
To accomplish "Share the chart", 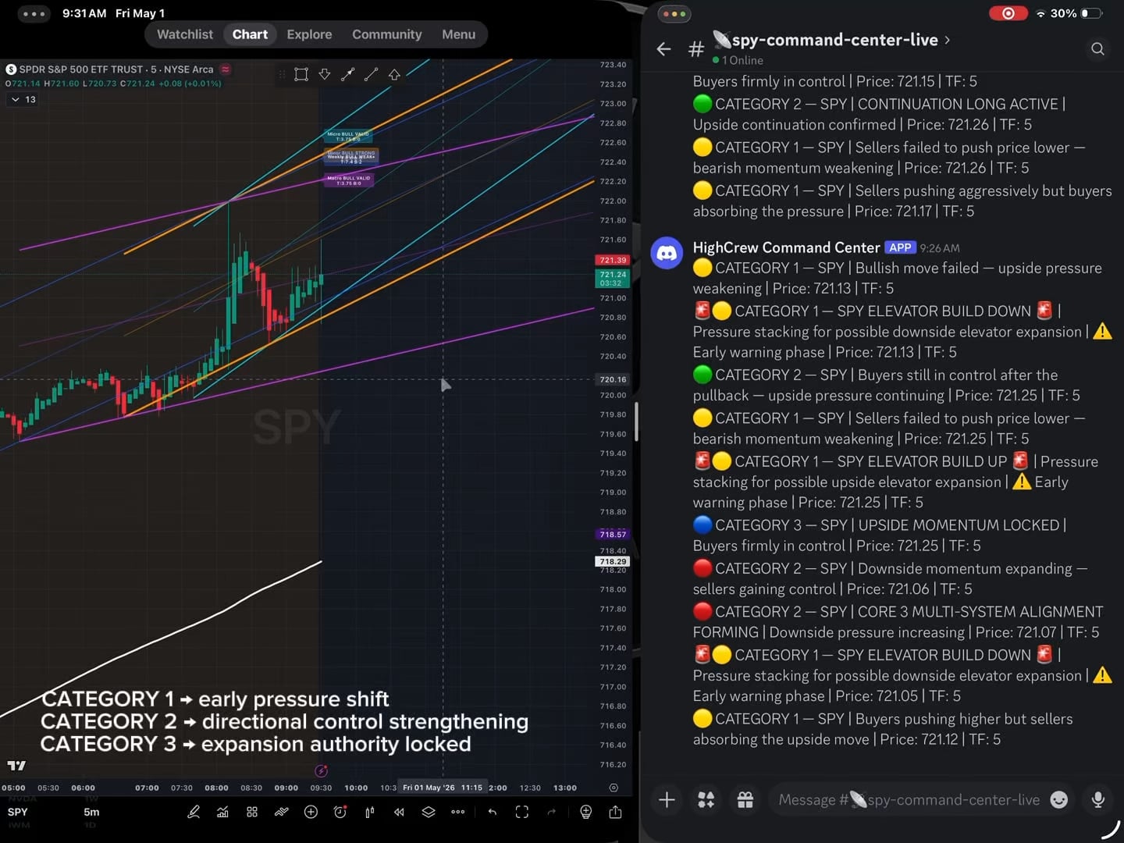I will [615, 812].
